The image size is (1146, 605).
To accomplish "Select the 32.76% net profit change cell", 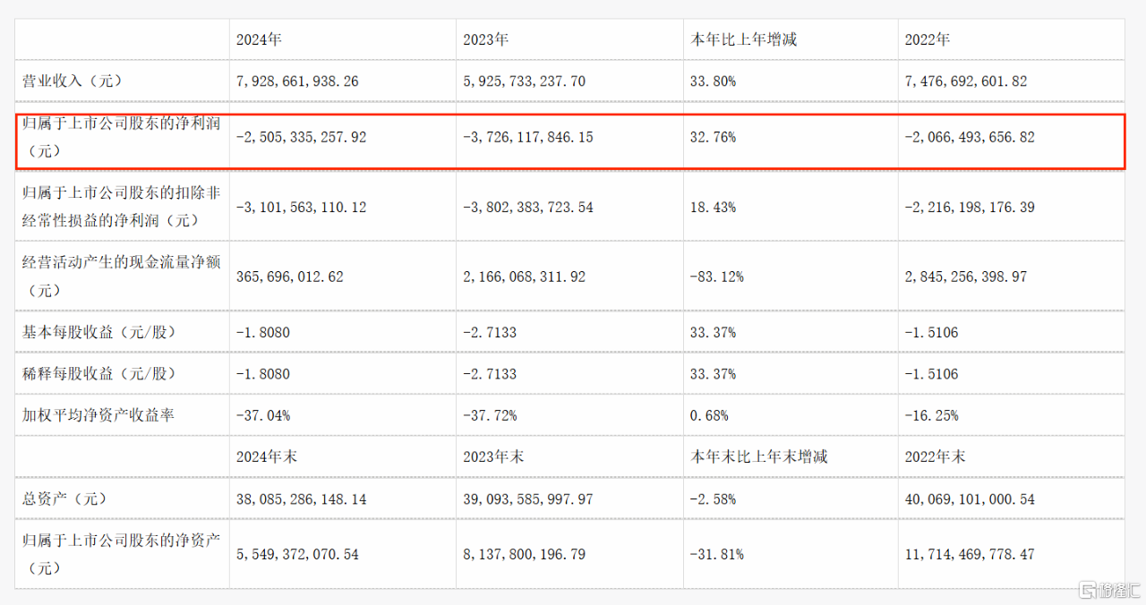I will pyautogui.click(x=713, y=138).
